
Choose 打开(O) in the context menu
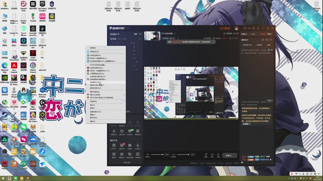pyautogui.click(x=106, y=48)
